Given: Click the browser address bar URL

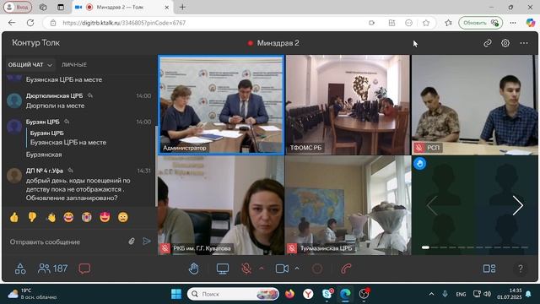Looking at the screenshot, I should pos(124,23).
